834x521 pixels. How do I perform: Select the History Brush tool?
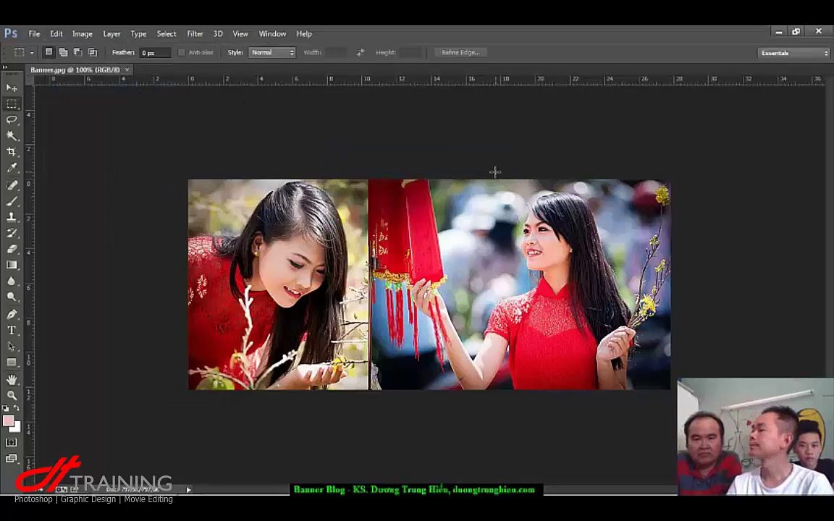(x=12, y=233)
